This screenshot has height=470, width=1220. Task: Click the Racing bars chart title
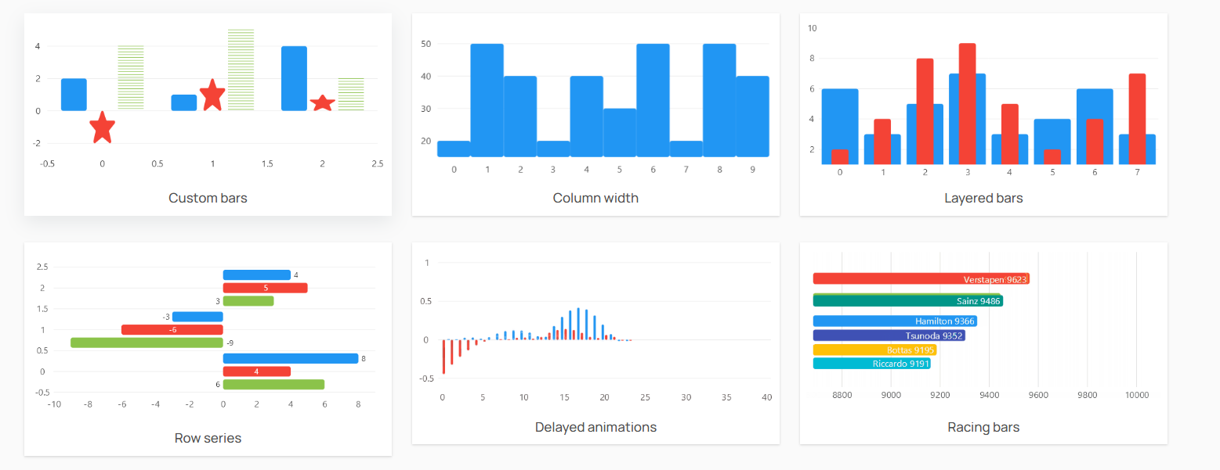[983, 427]
